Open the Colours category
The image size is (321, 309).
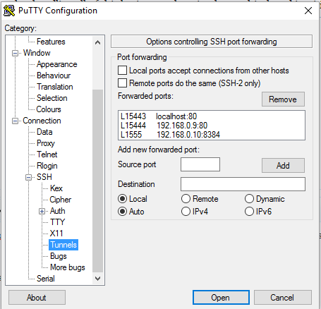(49, 109)
